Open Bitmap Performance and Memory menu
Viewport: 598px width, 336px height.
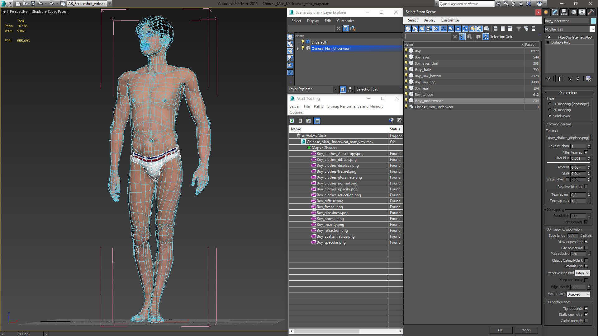pyautogui.click(x=355, y=106)
